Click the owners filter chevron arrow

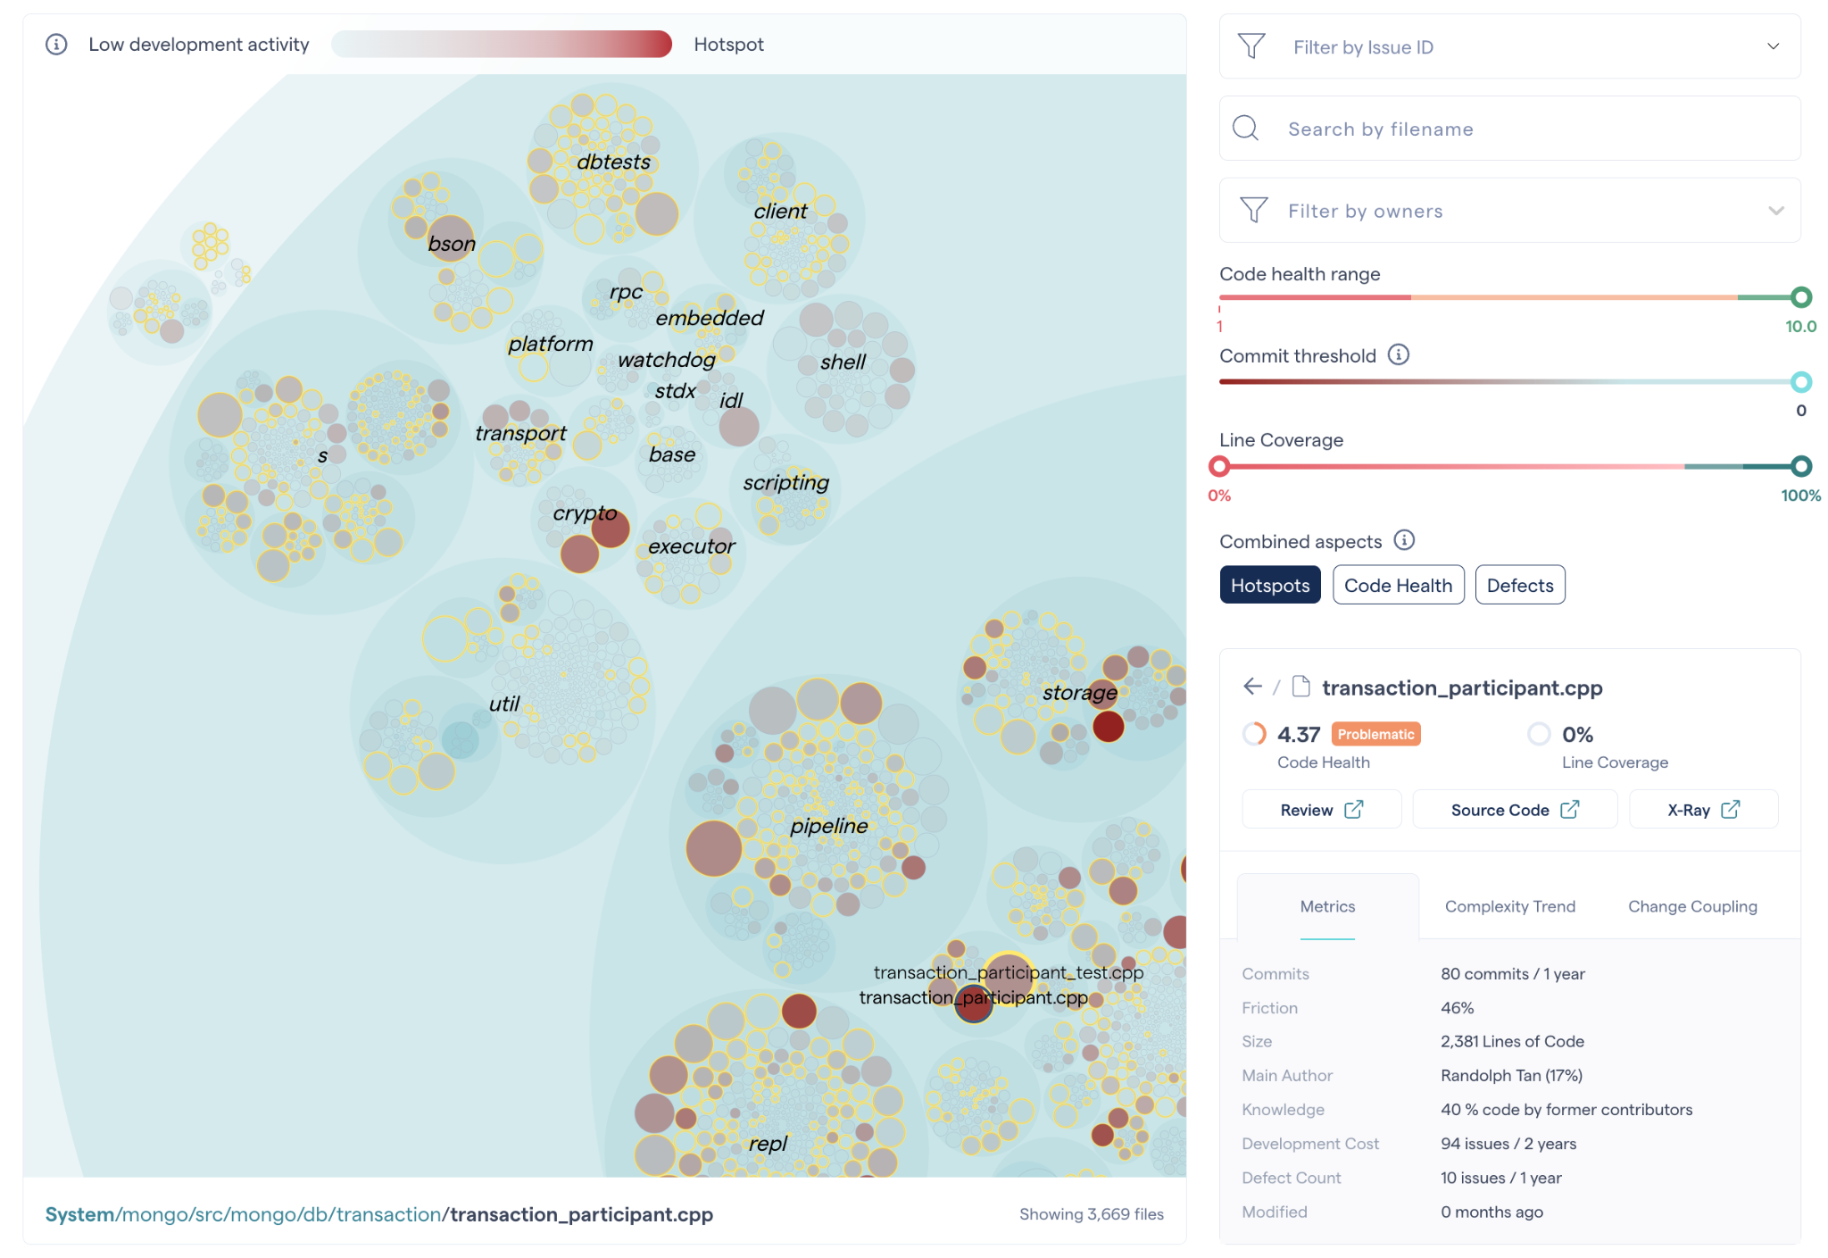[x=1775, y=211]
